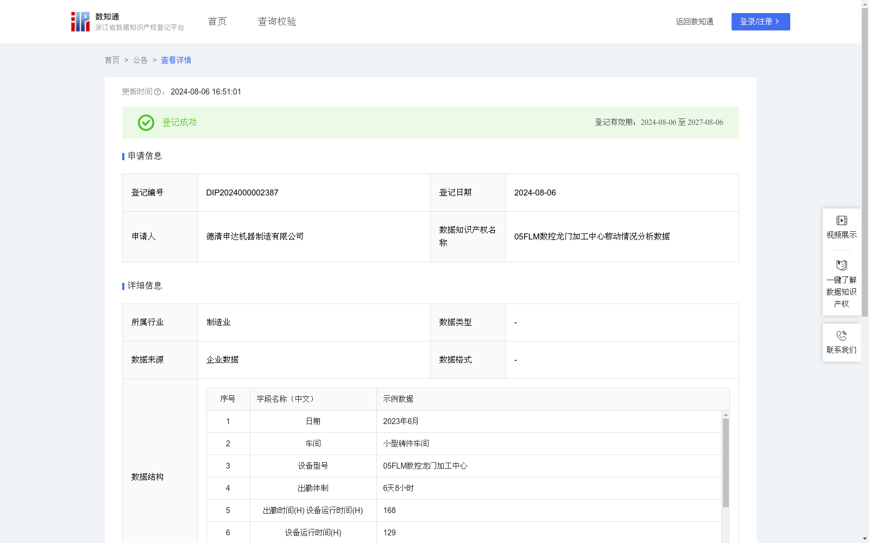
Task: Click the 申请信息 section heading
Action: [145, 156]
